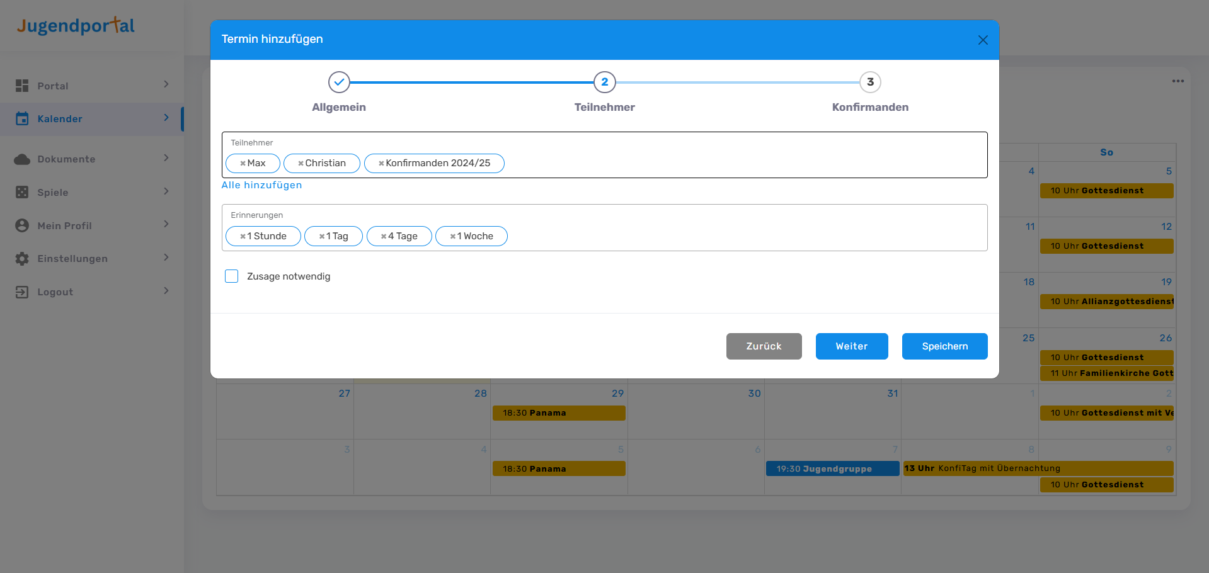
Task: Delete the 1 Woche reminder
Action: 452,237
